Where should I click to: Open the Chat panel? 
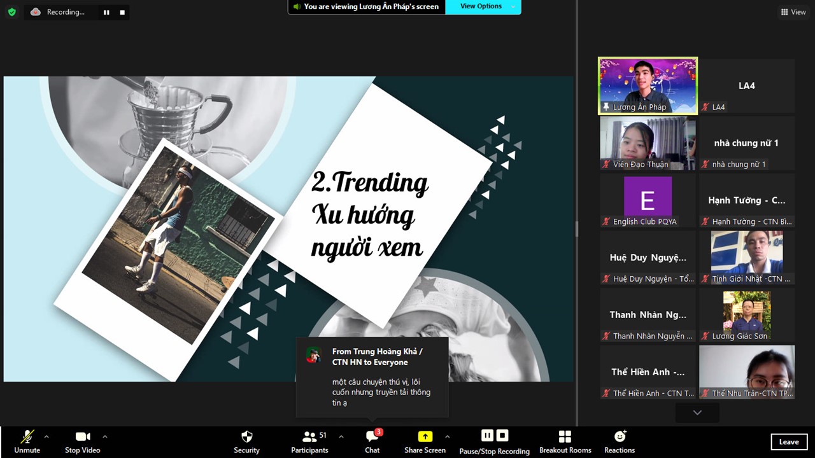pyautogui.click(x=372, y=441)
